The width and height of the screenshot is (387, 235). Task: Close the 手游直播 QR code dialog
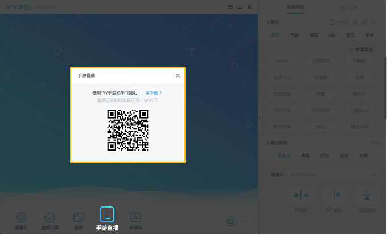(x=178, y=75)
